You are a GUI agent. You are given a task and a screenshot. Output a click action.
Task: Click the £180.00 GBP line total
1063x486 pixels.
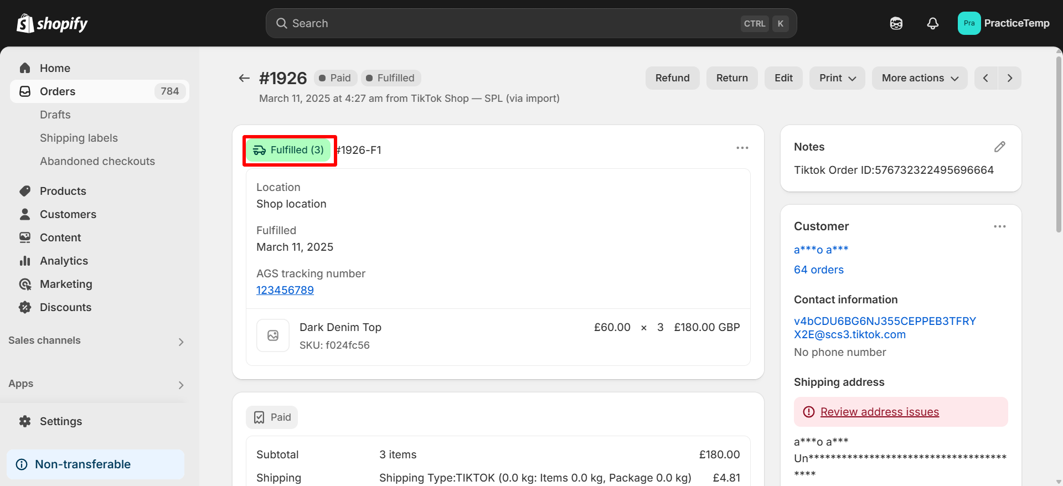707,327
